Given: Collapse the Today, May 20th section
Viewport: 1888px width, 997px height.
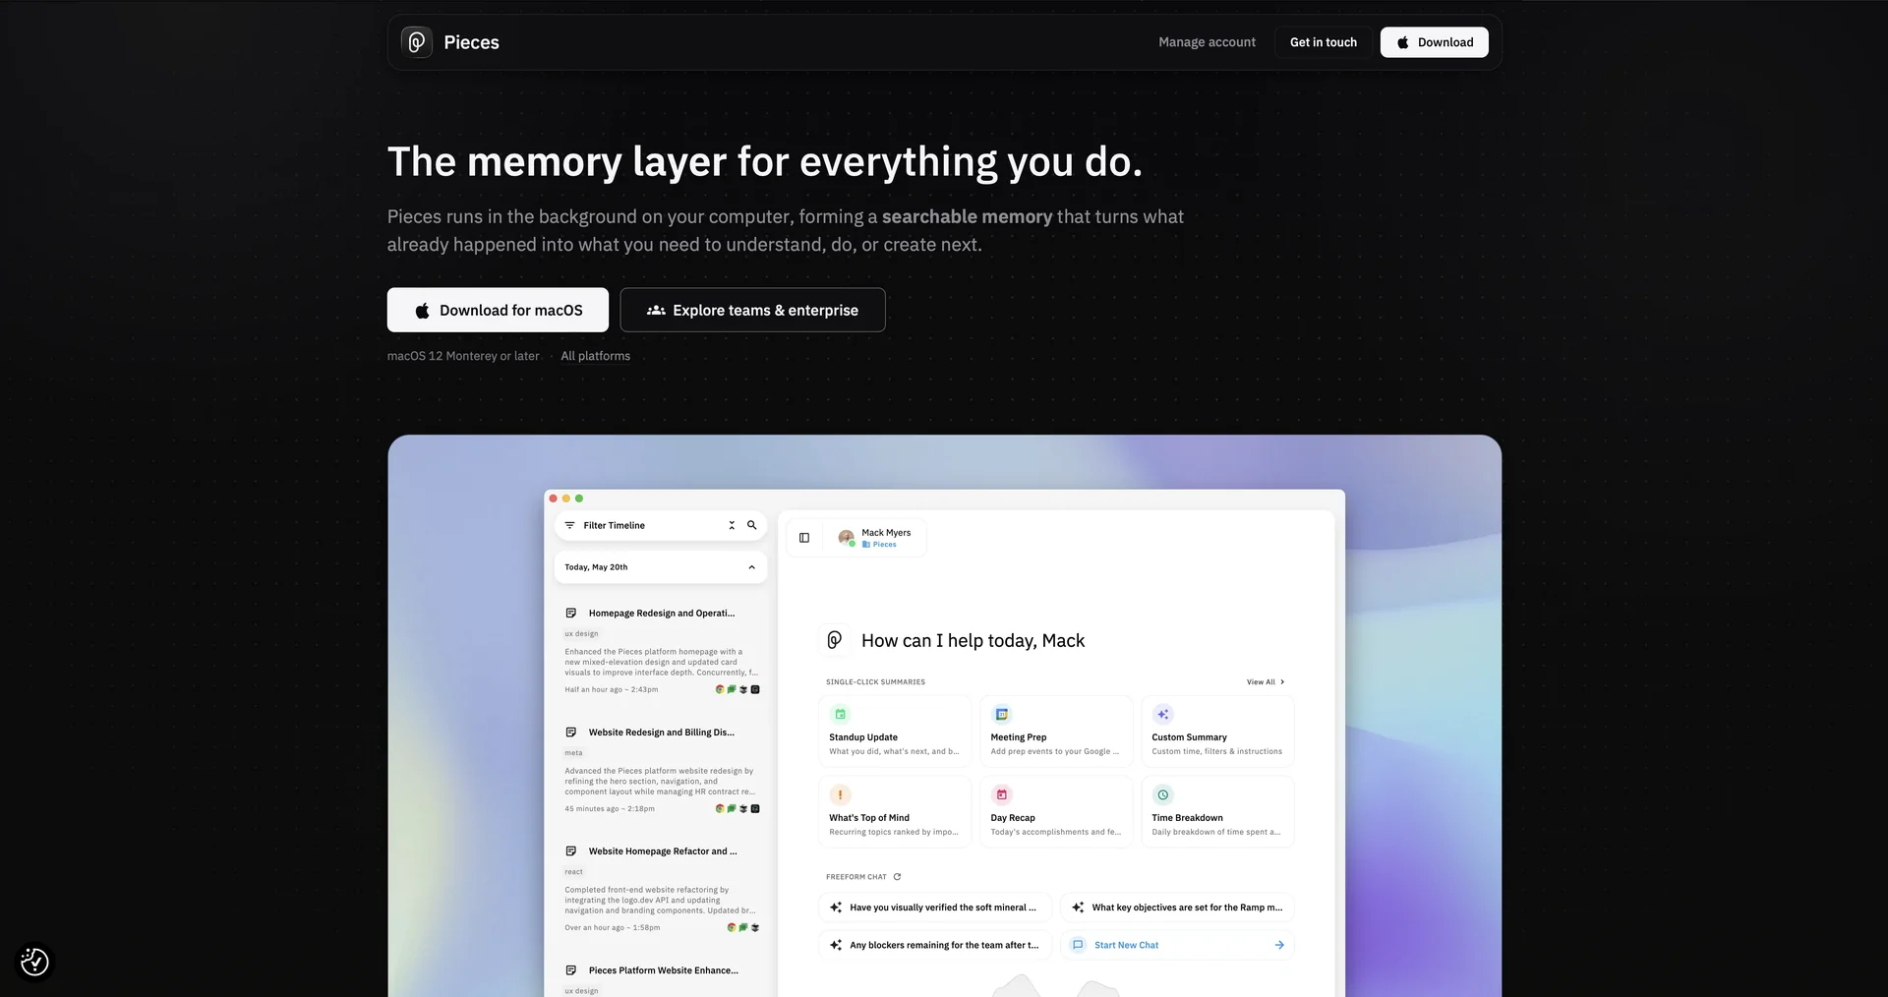Looking at the screenshot, I should [751, 567].
